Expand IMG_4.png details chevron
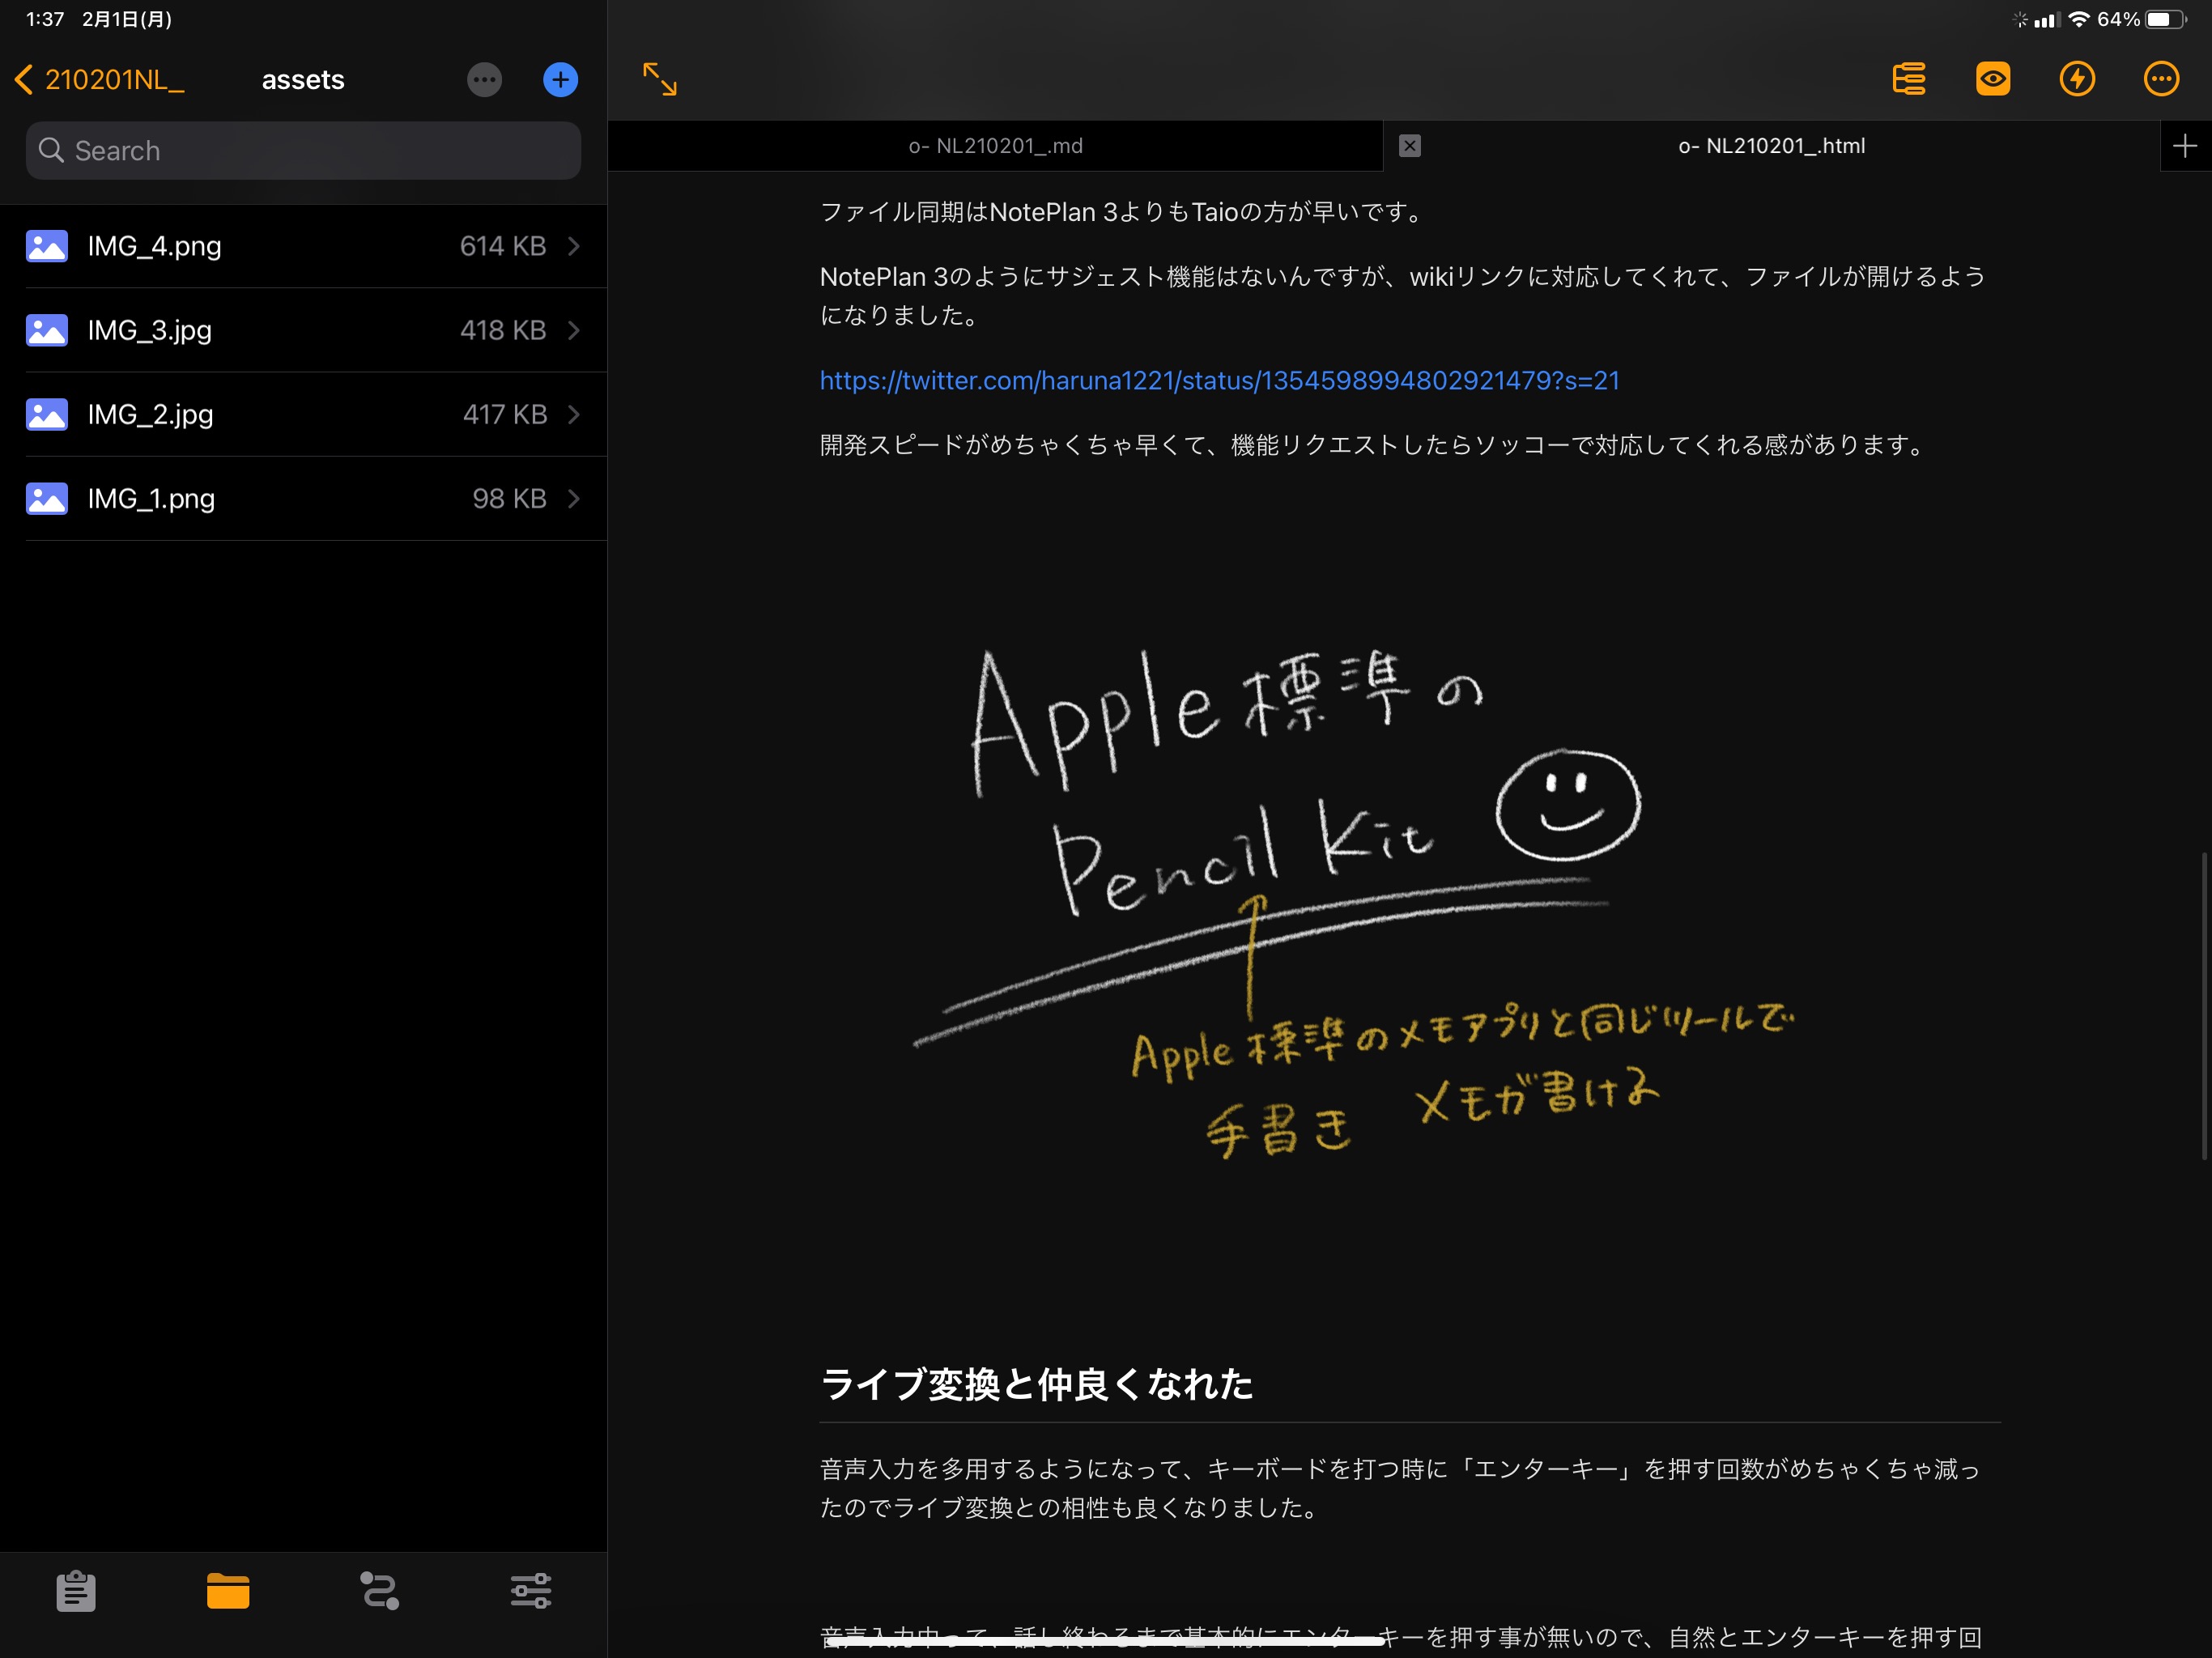 (574, 246)
